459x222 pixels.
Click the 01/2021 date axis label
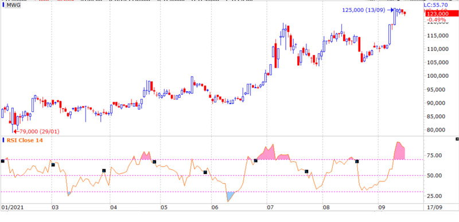(x=12, y=208)
